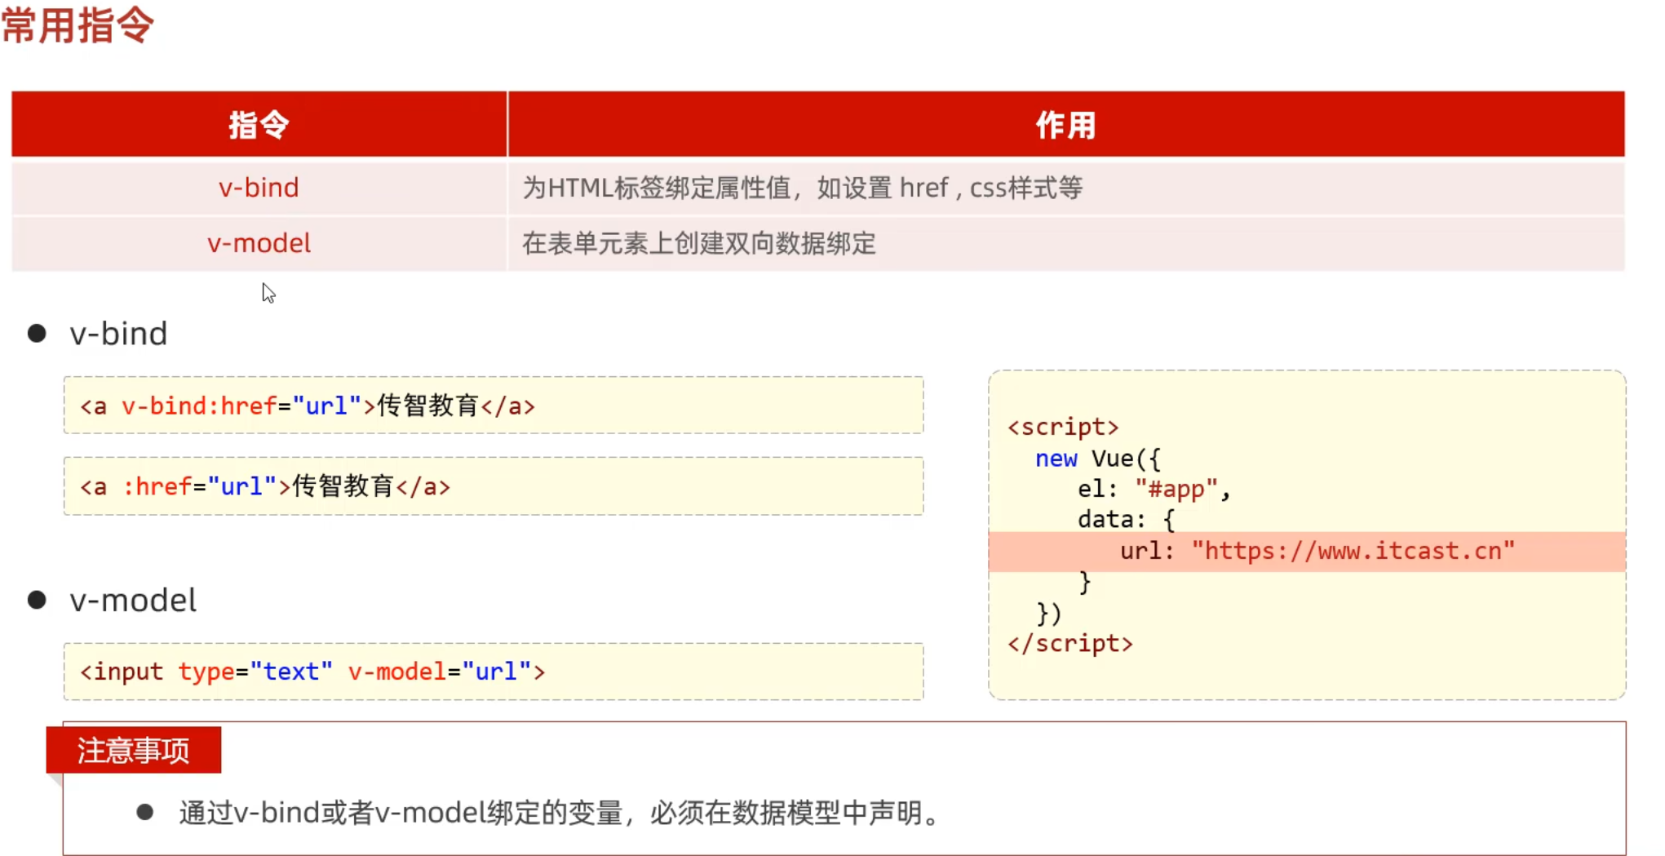Click the input v-model code line

[494, 672]
